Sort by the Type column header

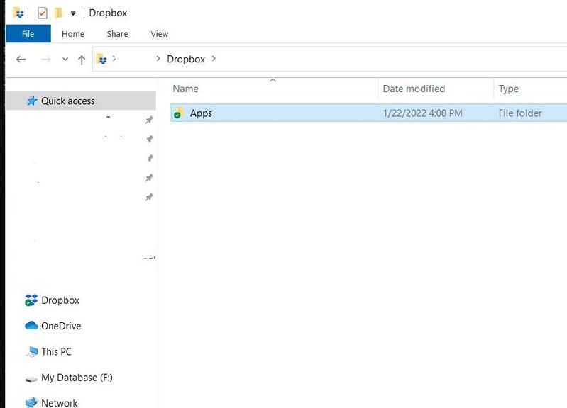[x=508, y=89]
